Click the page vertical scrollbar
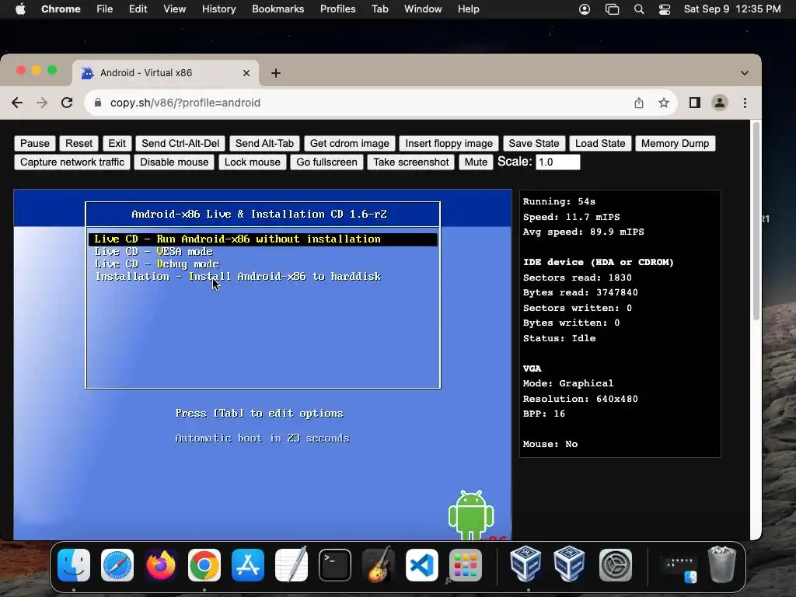Screen dimensions: 796x597 756,221
